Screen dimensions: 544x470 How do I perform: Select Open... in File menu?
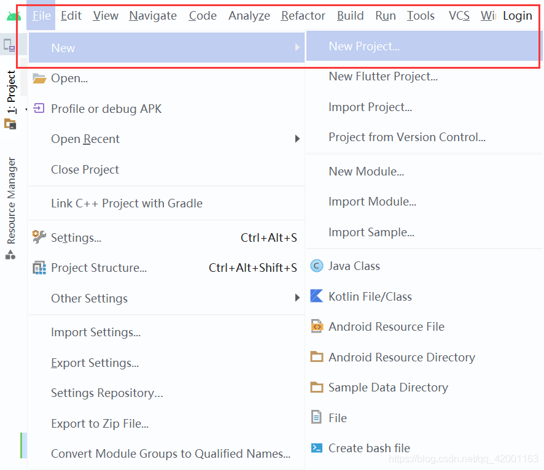click(166, 79)
